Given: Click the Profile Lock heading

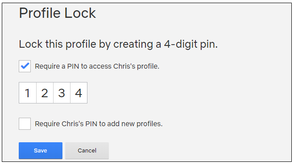Looking at the screenshot, I should pyautogui.click(x=58, y=13).
